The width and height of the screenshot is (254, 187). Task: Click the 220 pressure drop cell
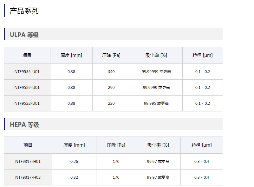[x=111, y=103]
